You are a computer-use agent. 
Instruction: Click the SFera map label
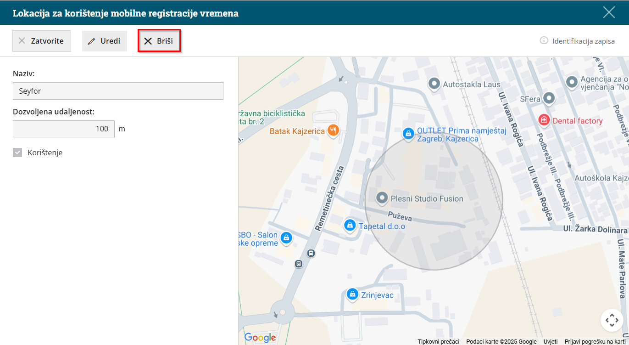click(530, 99)
